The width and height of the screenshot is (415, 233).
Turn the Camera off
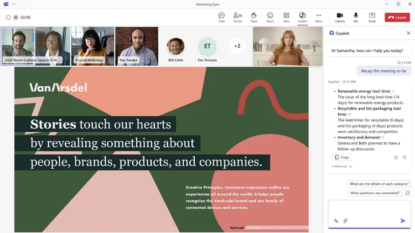[340, 17]
